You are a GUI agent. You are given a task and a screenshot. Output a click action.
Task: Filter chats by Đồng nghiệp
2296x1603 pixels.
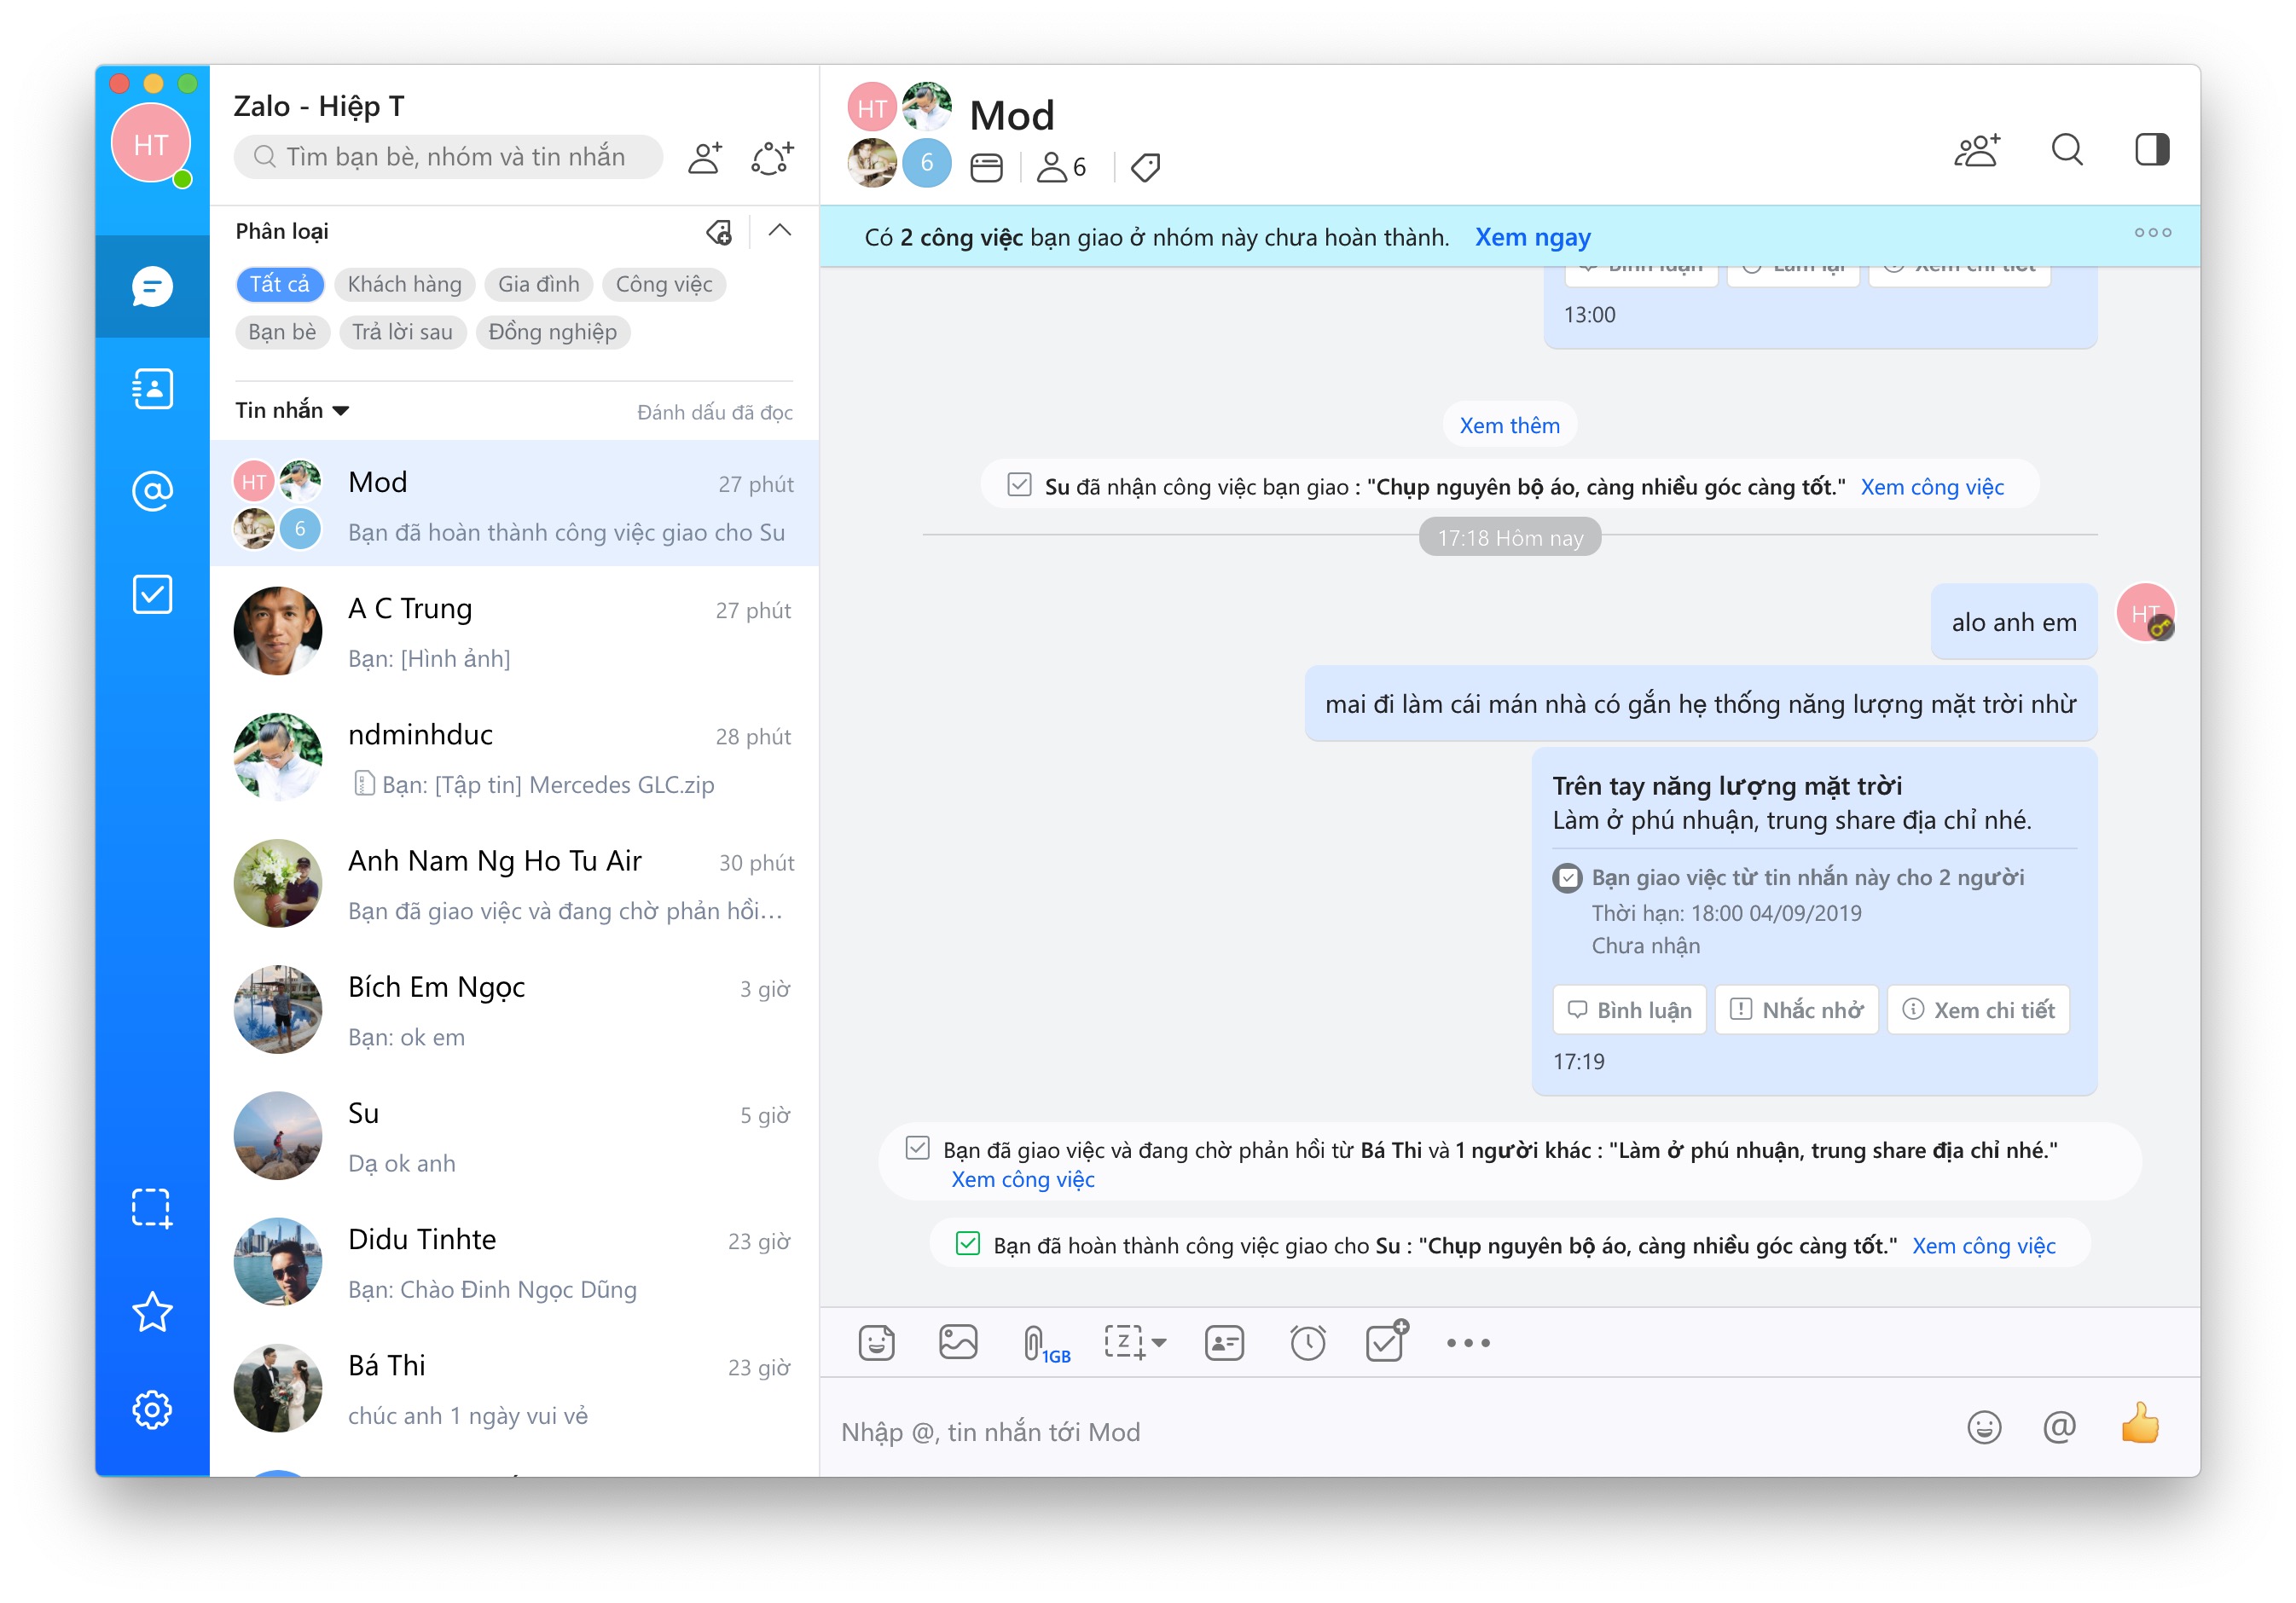pos(552,332)
